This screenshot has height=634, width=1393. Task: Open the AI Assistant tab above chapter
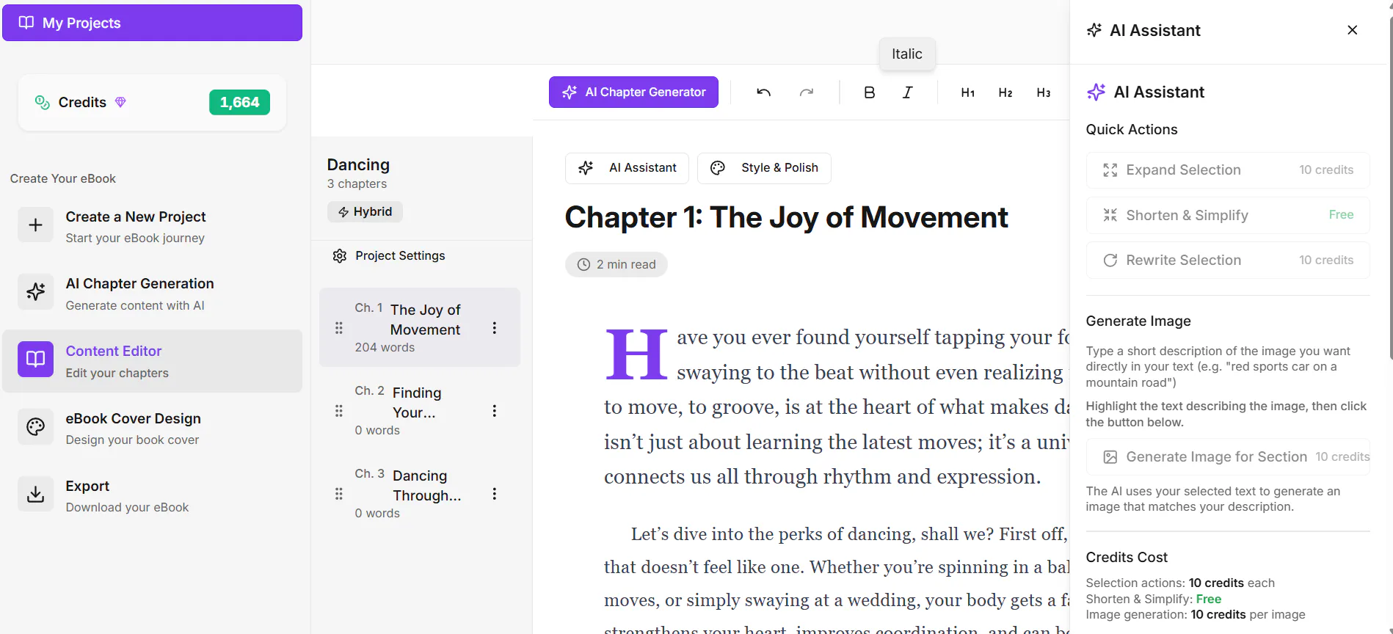point(627,168)
